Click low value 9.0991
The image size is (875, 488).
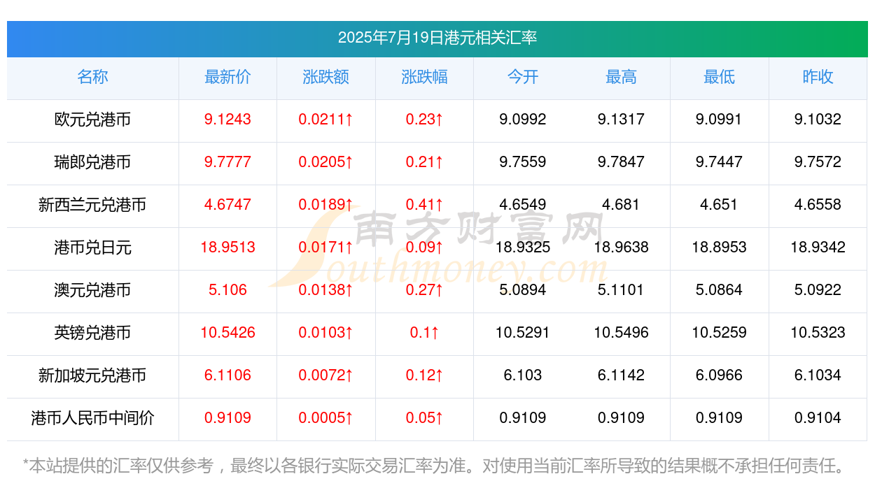(x=720, y=120)
